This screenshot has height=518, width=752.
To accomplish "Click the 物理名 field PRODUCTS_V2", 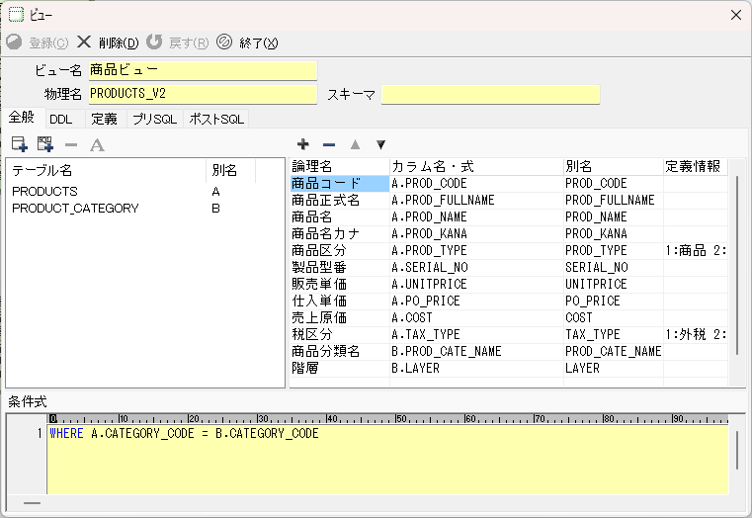I will coord(203,94).
